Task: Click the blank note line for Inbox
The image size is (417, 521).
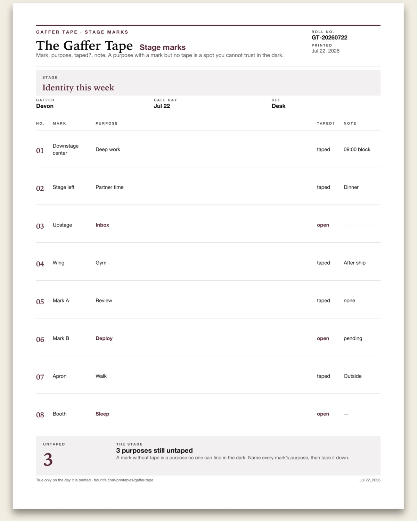Action: (x=362, y=225)
